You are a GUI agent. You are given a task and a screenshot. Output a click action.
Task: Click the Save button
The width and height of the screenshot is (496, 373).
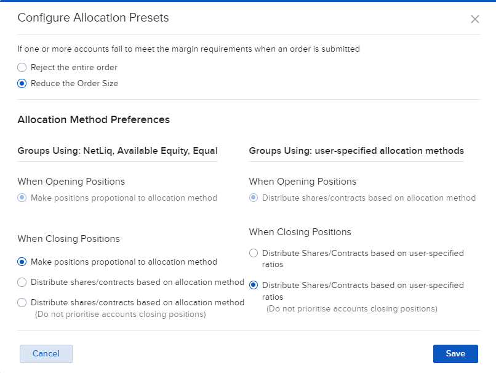pyautogui.click(x=455, y=353)
